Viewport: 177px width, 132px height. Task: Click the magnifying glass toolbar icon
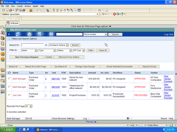pyautogui.click(x=103, y=10)
